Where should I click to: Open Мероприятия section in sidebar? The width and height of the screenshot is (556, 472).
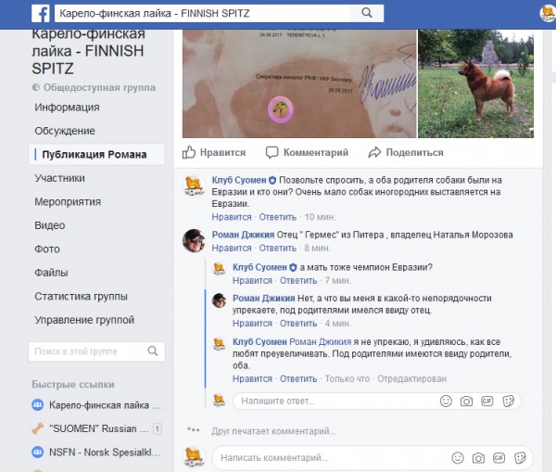pos(68,202)
